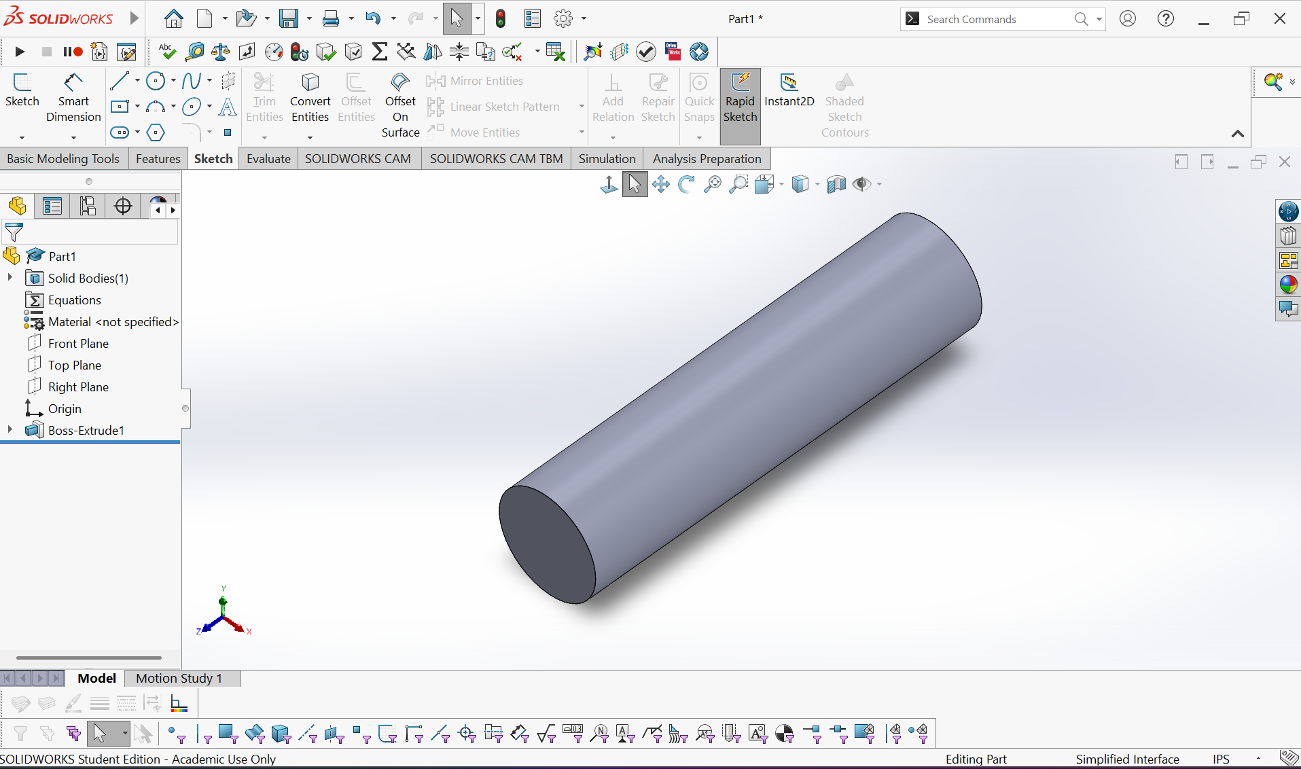Switch to Motion Study 1 tab
Image resolution: width=1301 pixels, height=769 pixels.
[x=179, y=678]
